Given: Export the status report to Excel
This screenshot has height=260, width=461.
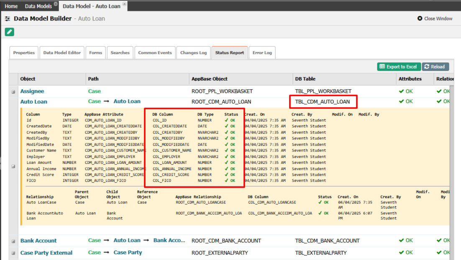Looking at the screenshot, I should 399,67.
